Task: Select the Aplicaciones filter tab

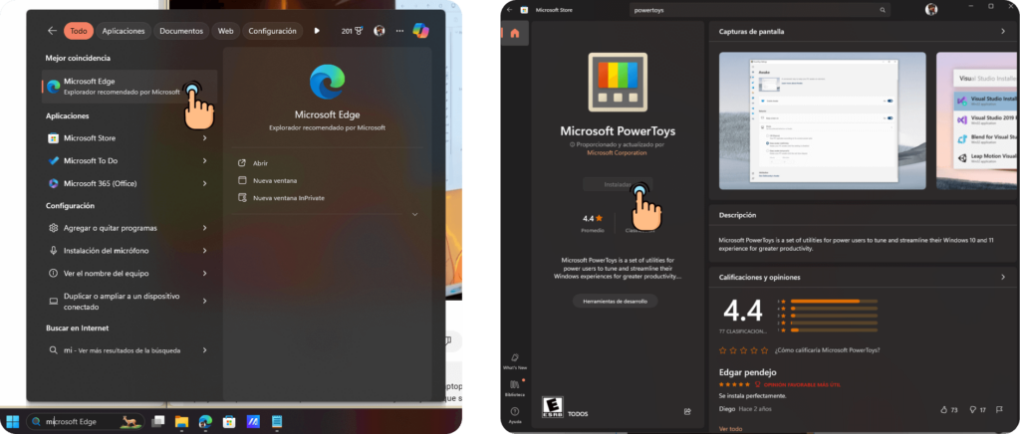Action: [123, 31]
